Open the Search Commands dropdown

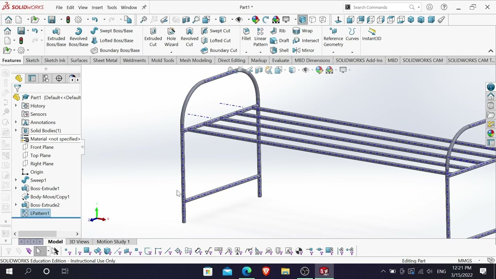coord(418,7)
